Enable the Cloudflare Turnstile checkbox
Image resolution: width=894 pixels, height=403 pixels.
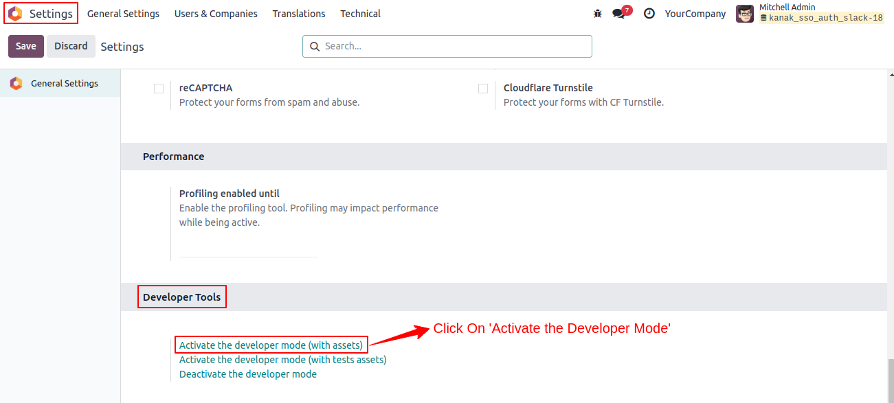pos(483,89)
